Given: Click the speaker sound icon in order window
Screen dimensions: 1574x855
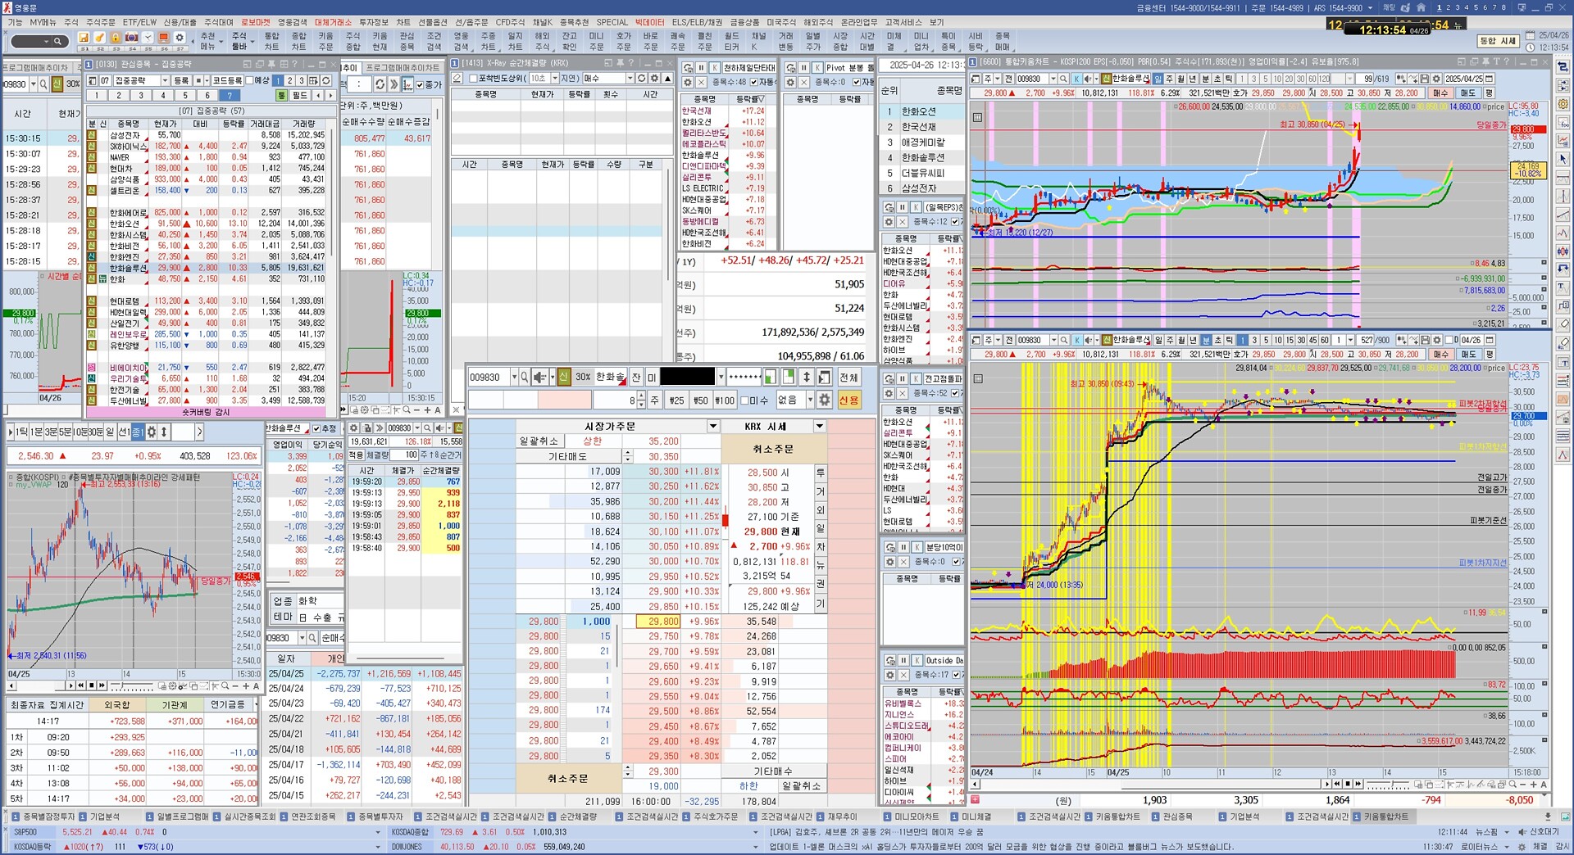Looking at the screenshot, I should coord(540,378).
